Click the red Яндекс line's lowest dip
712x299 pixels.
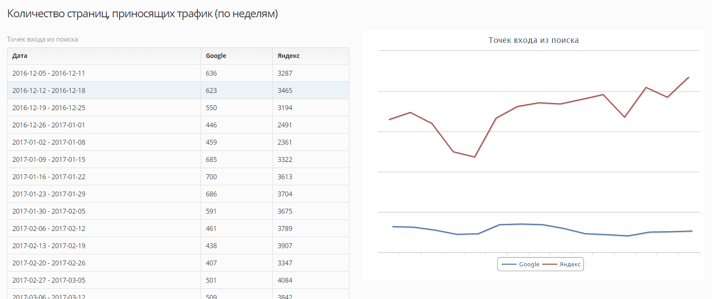tap(474, 157)
